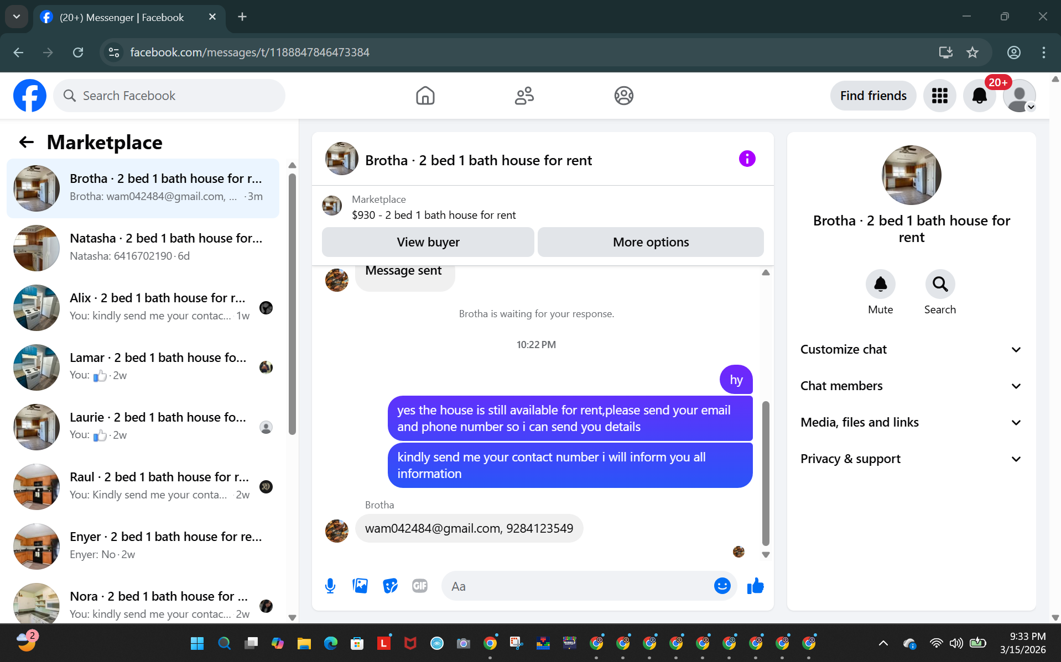Choose a GIF icon
The height and width of the screenshot is (662, 1061).
tap(420, 586)
